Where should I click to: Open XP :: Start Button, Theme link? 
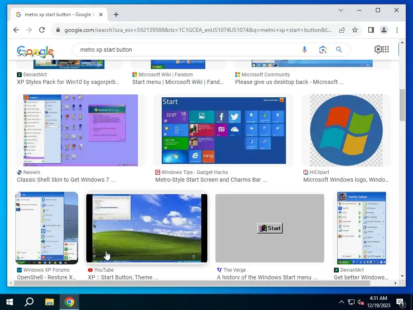[123, 277]
